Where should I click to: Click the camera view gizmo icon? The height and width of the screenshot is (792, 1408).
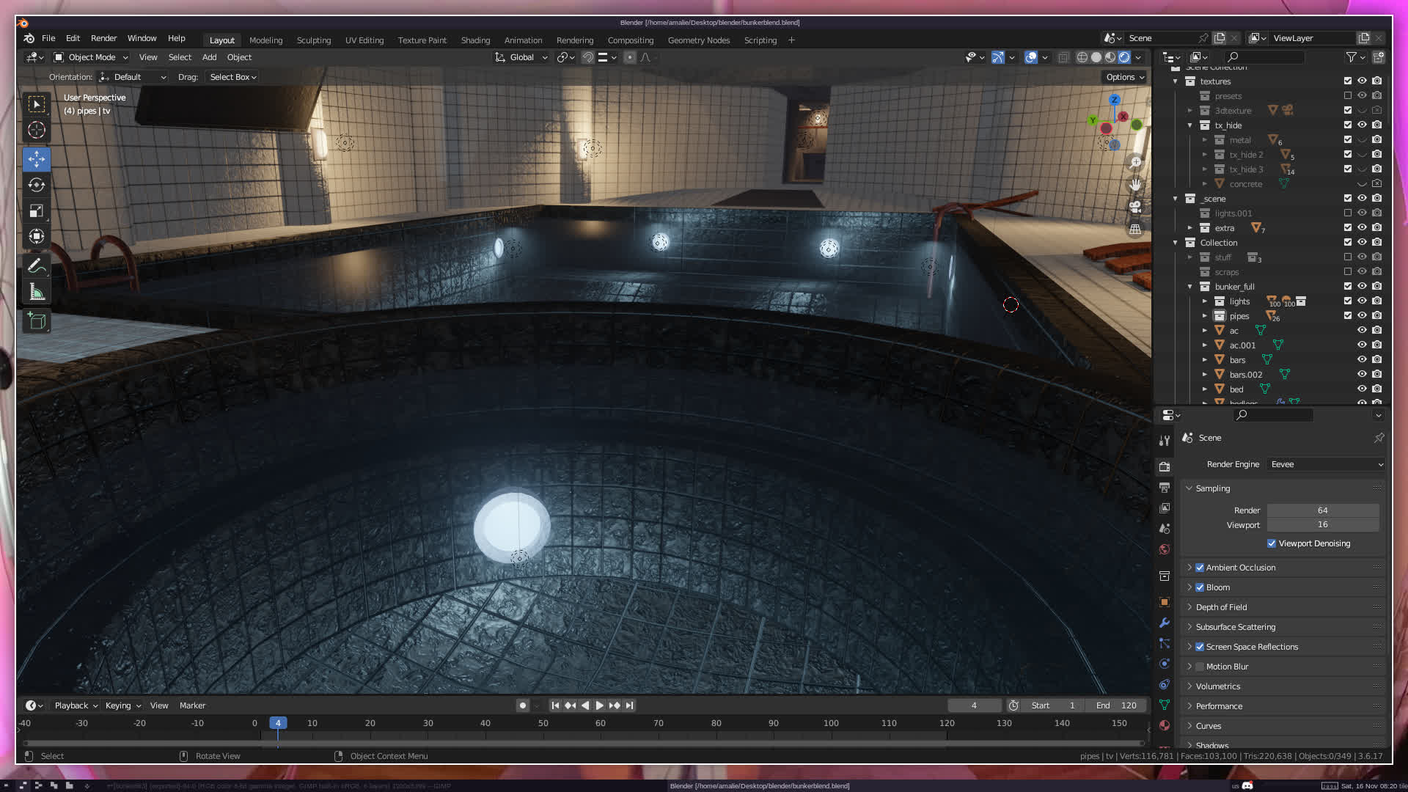tap(1135, 208)
